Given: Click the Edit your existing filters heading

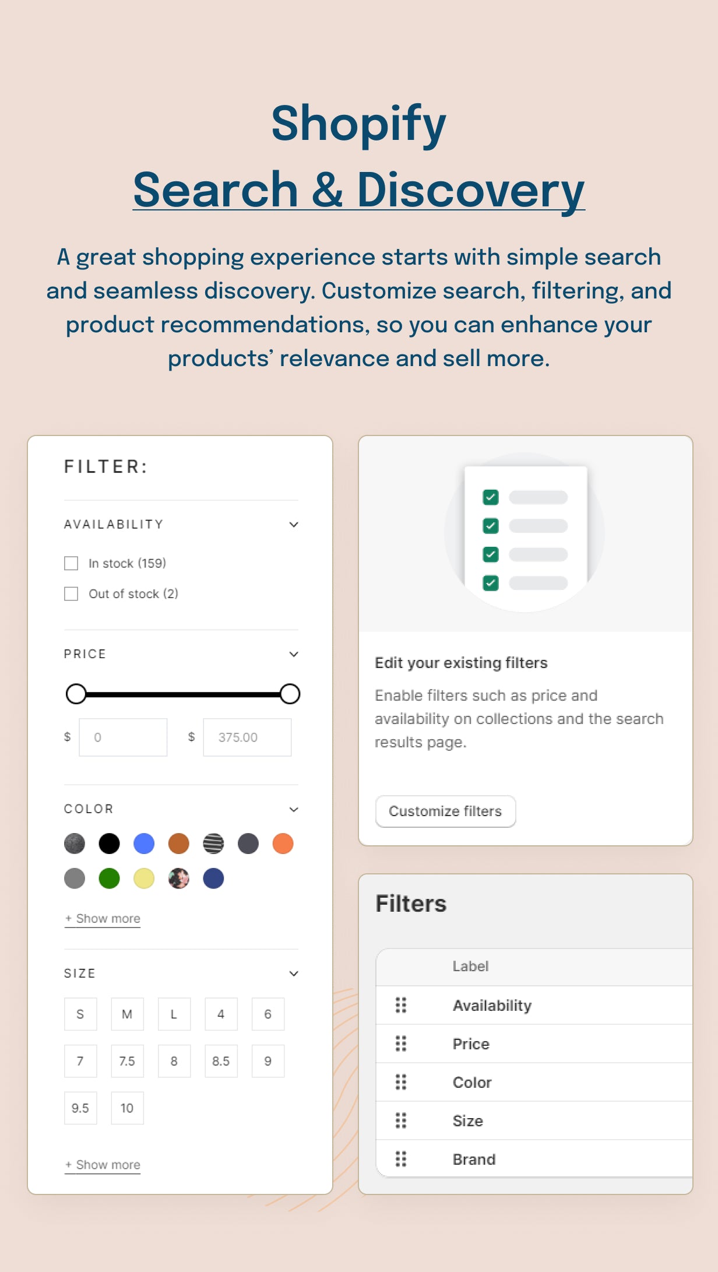Looking at the screenshot, I should (x=461, y=663).
